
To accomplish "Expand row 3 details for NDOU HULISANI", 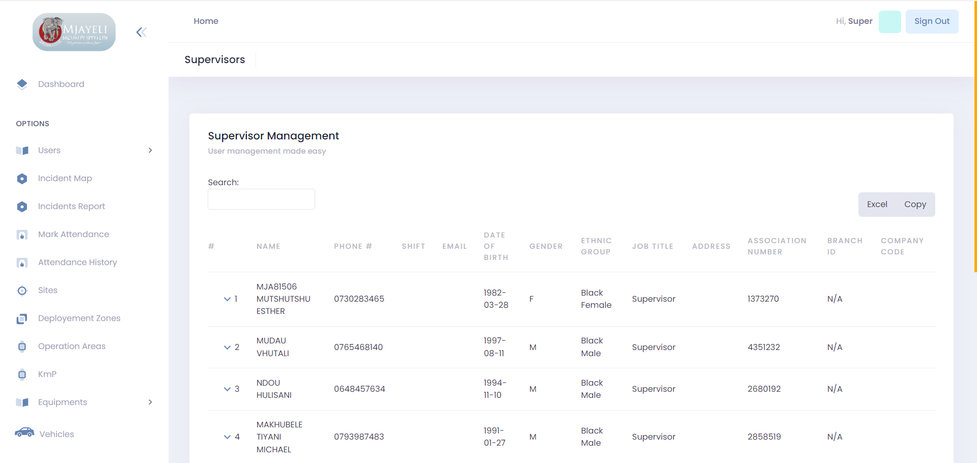I will 227,389.
